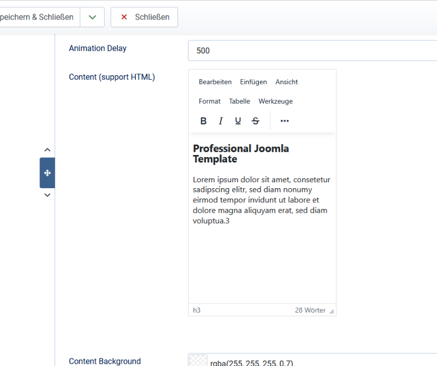This screenshot has width=437, height=366.
Task: Open the Format menu
Action: tap(210, 101)
